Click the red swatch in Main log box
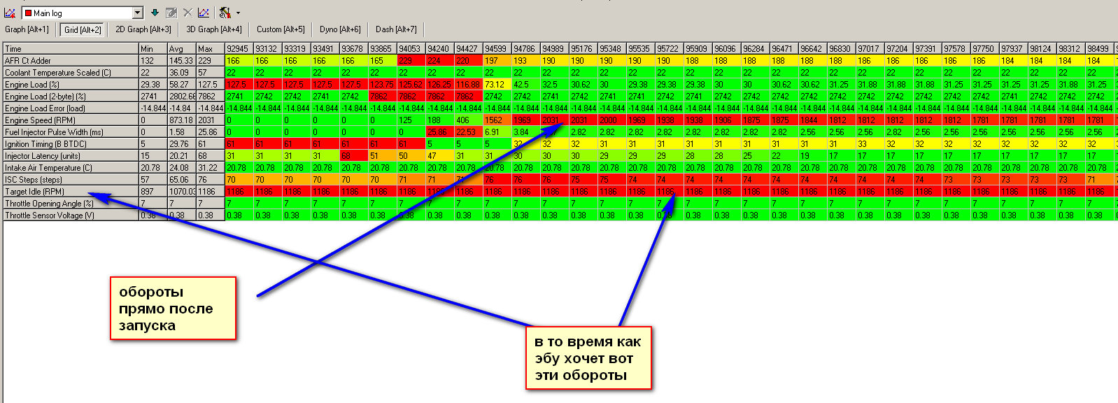 point(29,13)
